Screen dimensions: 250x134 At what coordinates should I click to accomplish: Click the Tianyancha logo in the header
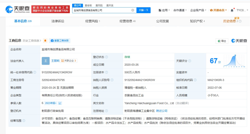(17, 10)
